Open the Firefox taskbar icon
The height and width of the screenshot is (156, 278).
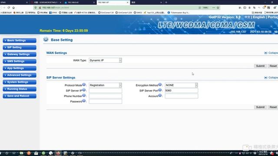(58, 153)
